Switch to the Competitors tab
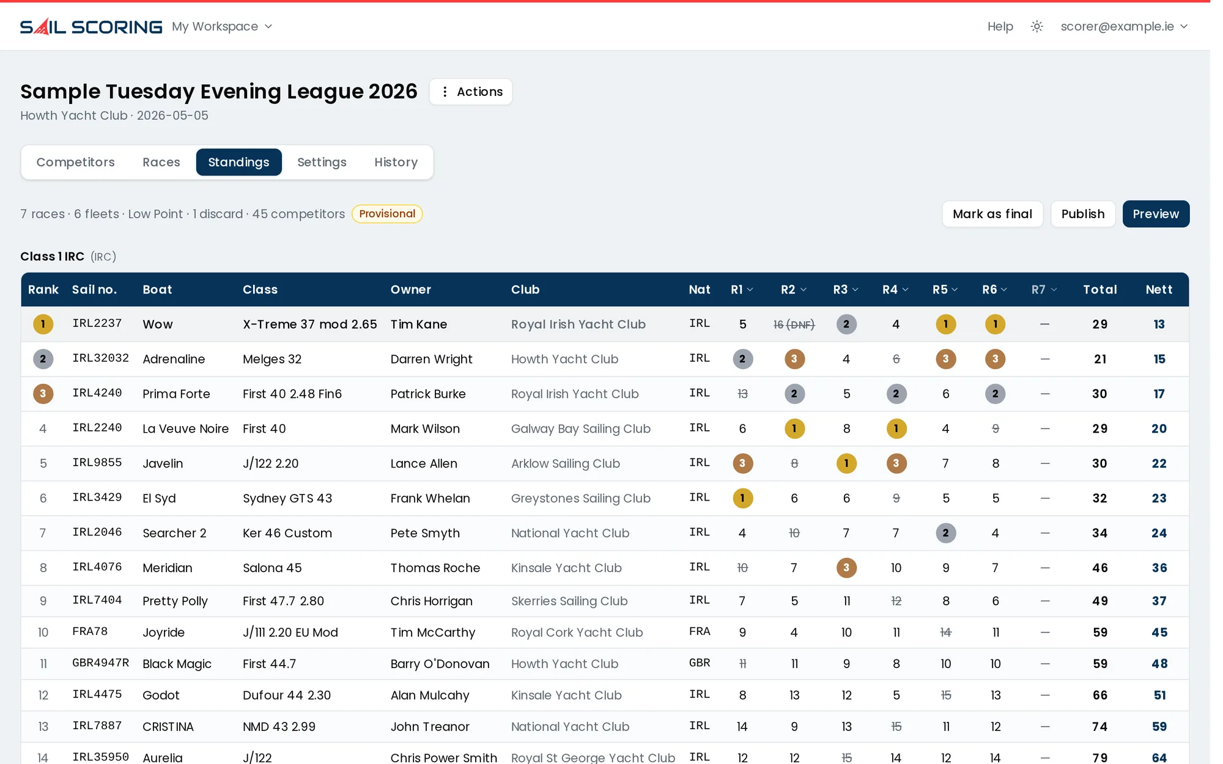This screenshot has height=764, width=1223. click(x=76, y=162)
